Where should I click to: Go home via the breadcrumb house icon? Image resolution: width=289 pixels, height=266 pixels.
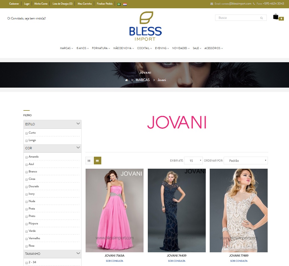126,80
